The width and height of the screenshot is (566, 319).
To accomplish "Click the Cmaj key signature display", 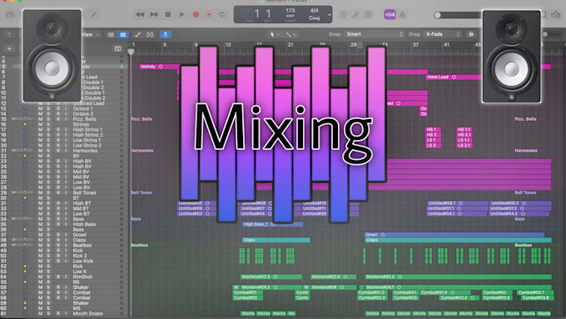I will pos(314,18).
